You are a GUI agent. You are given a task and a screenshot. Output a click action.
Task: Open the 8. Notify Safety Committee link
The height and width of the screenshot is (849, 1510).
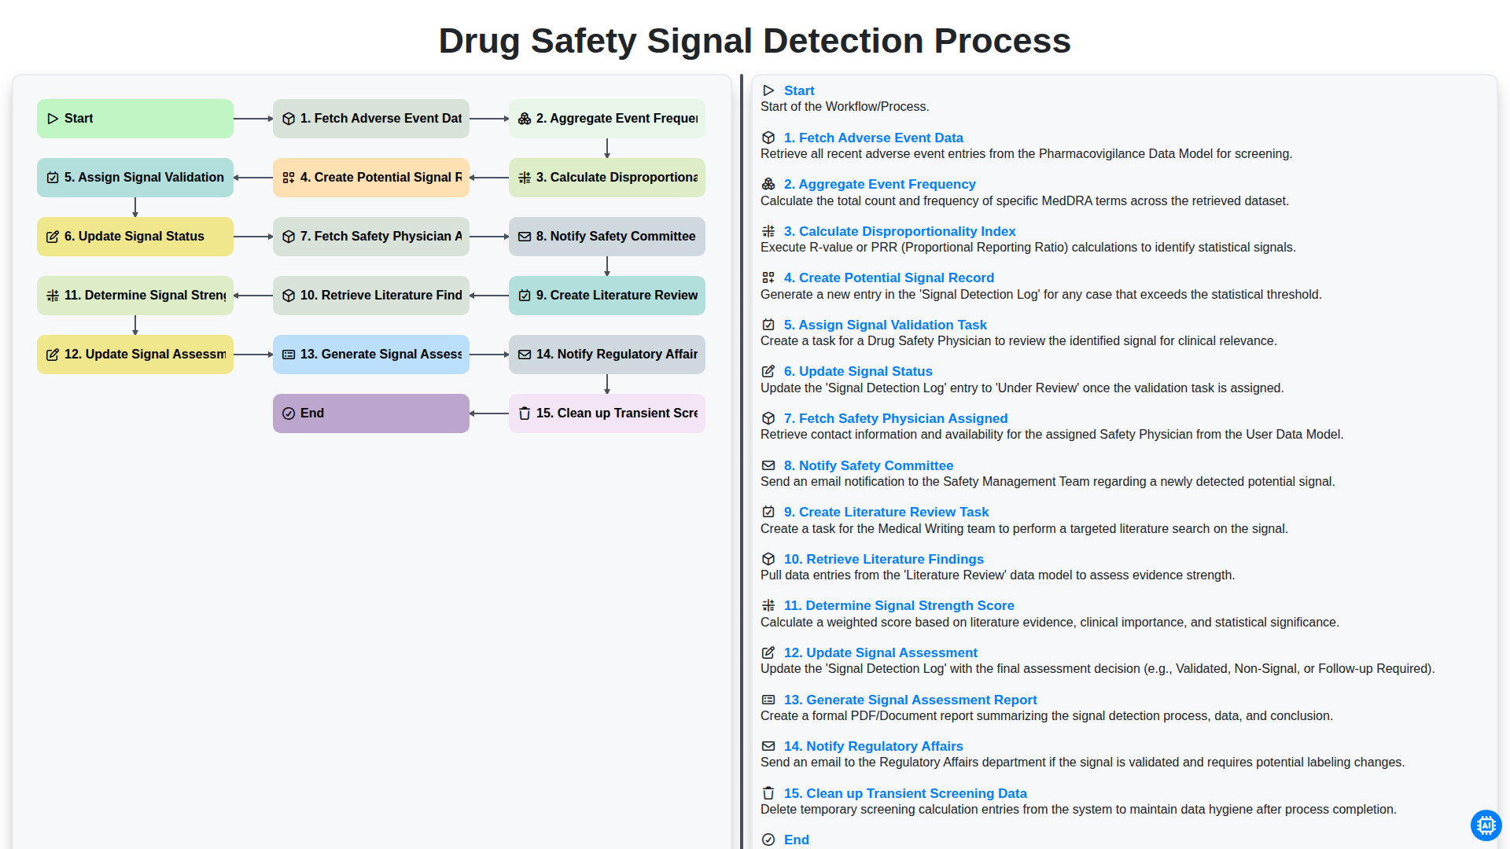(868, 465)
